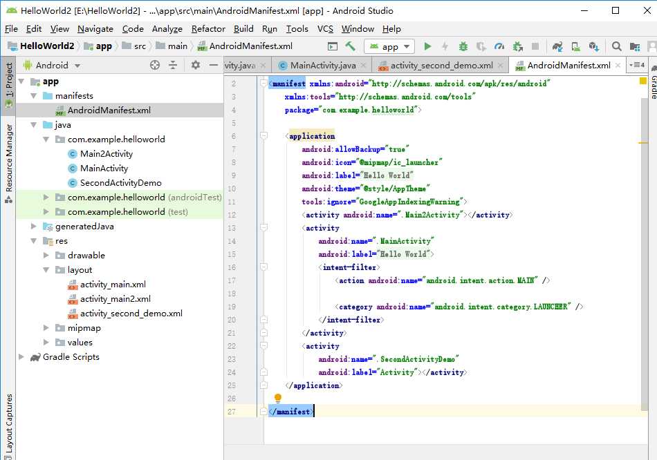
Task: Click the warning marker in the error stripe
Action: tap(643, 143)
